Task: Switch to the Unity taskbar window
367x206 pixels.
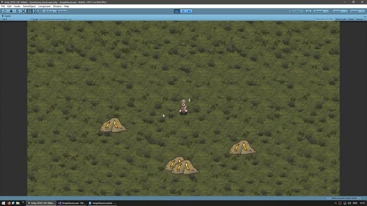Action: click(41, 203)
